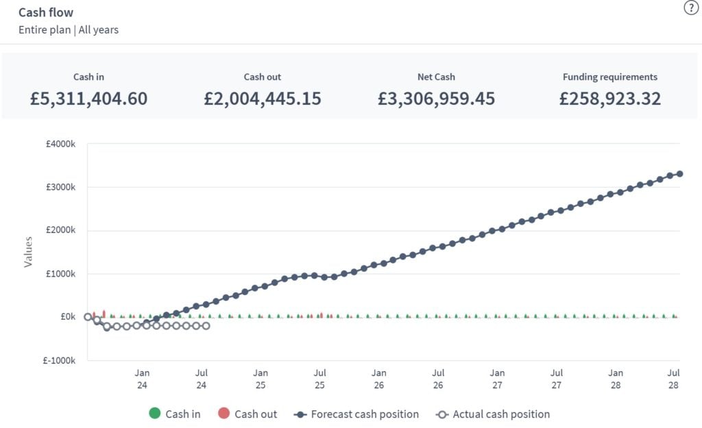Image resolution: width=702 pixels, height=428 pixels.
Task: Click the help question mark icon
Action: [x=690, y=8]
